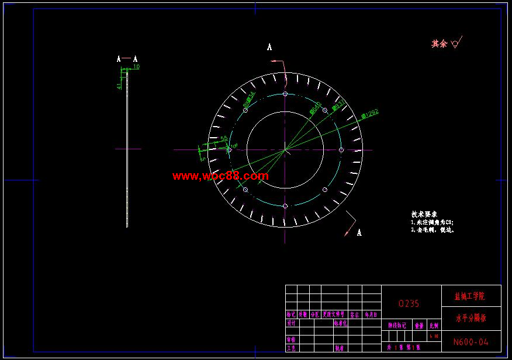Click the bottom bolt hole on vertical centerline
Viewport: 512px width, 360px height.
285,206
